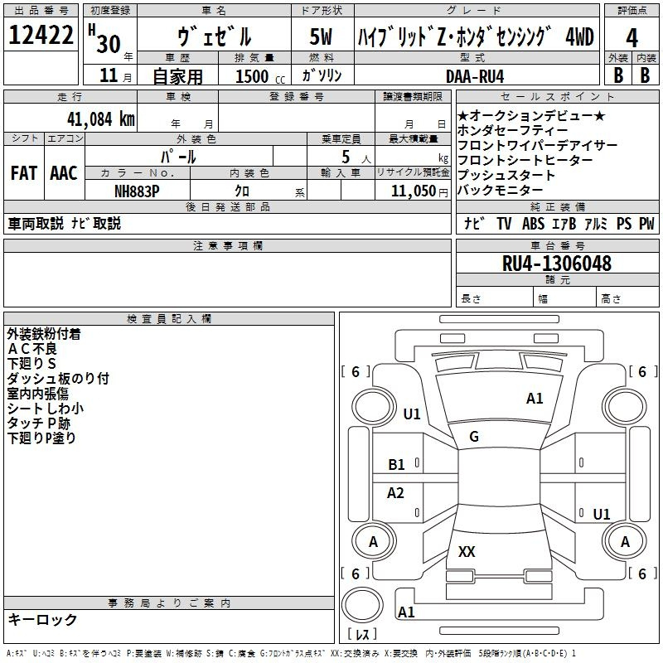Click inspector note シートしわ小
663x663 pixels.
pyautogui.click(x=46, y=409)
